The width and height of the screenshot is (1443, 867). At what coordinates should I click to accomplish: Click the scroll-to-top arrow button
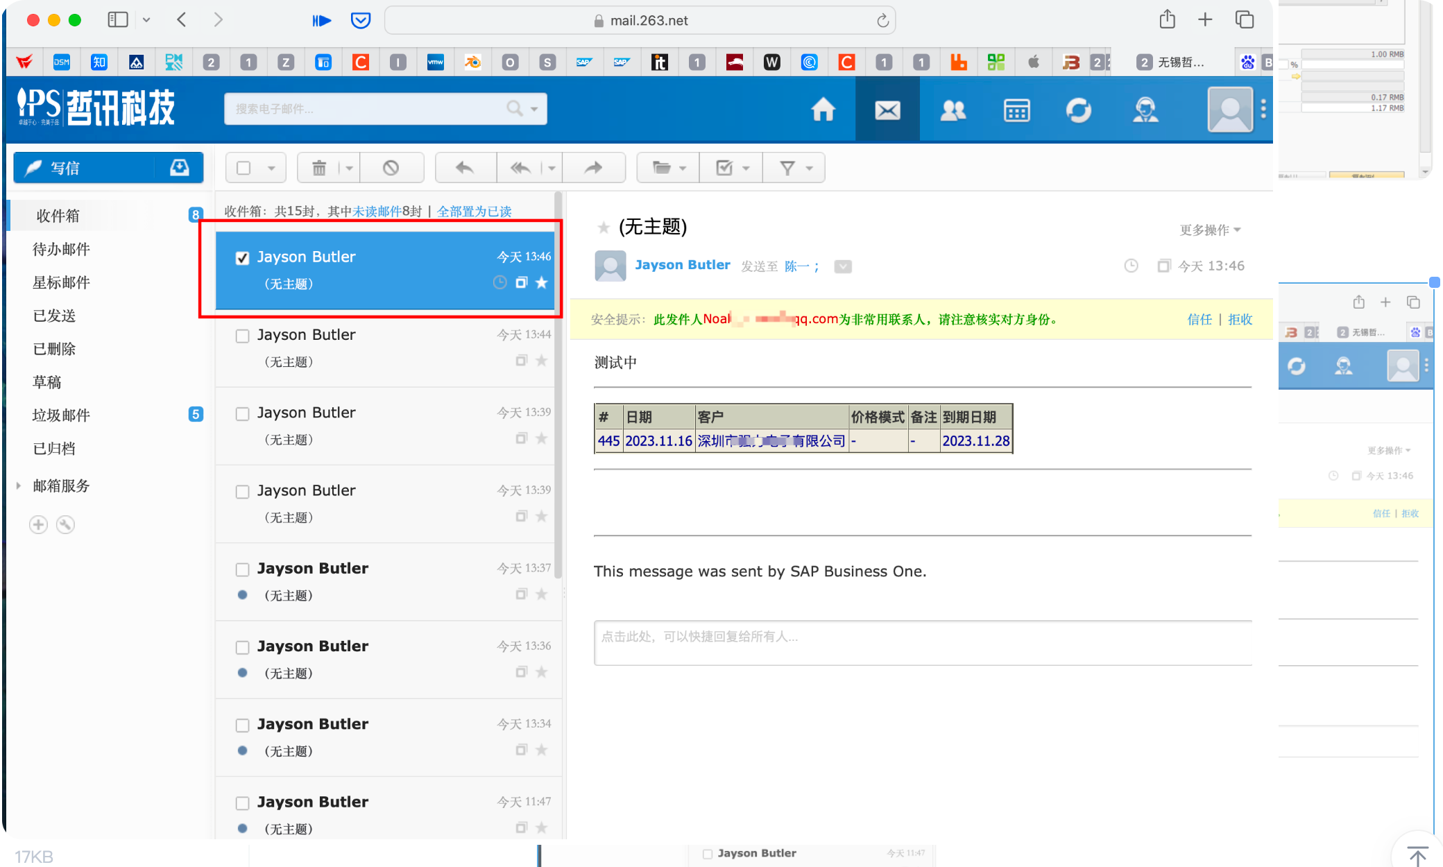click(1417, 855)
